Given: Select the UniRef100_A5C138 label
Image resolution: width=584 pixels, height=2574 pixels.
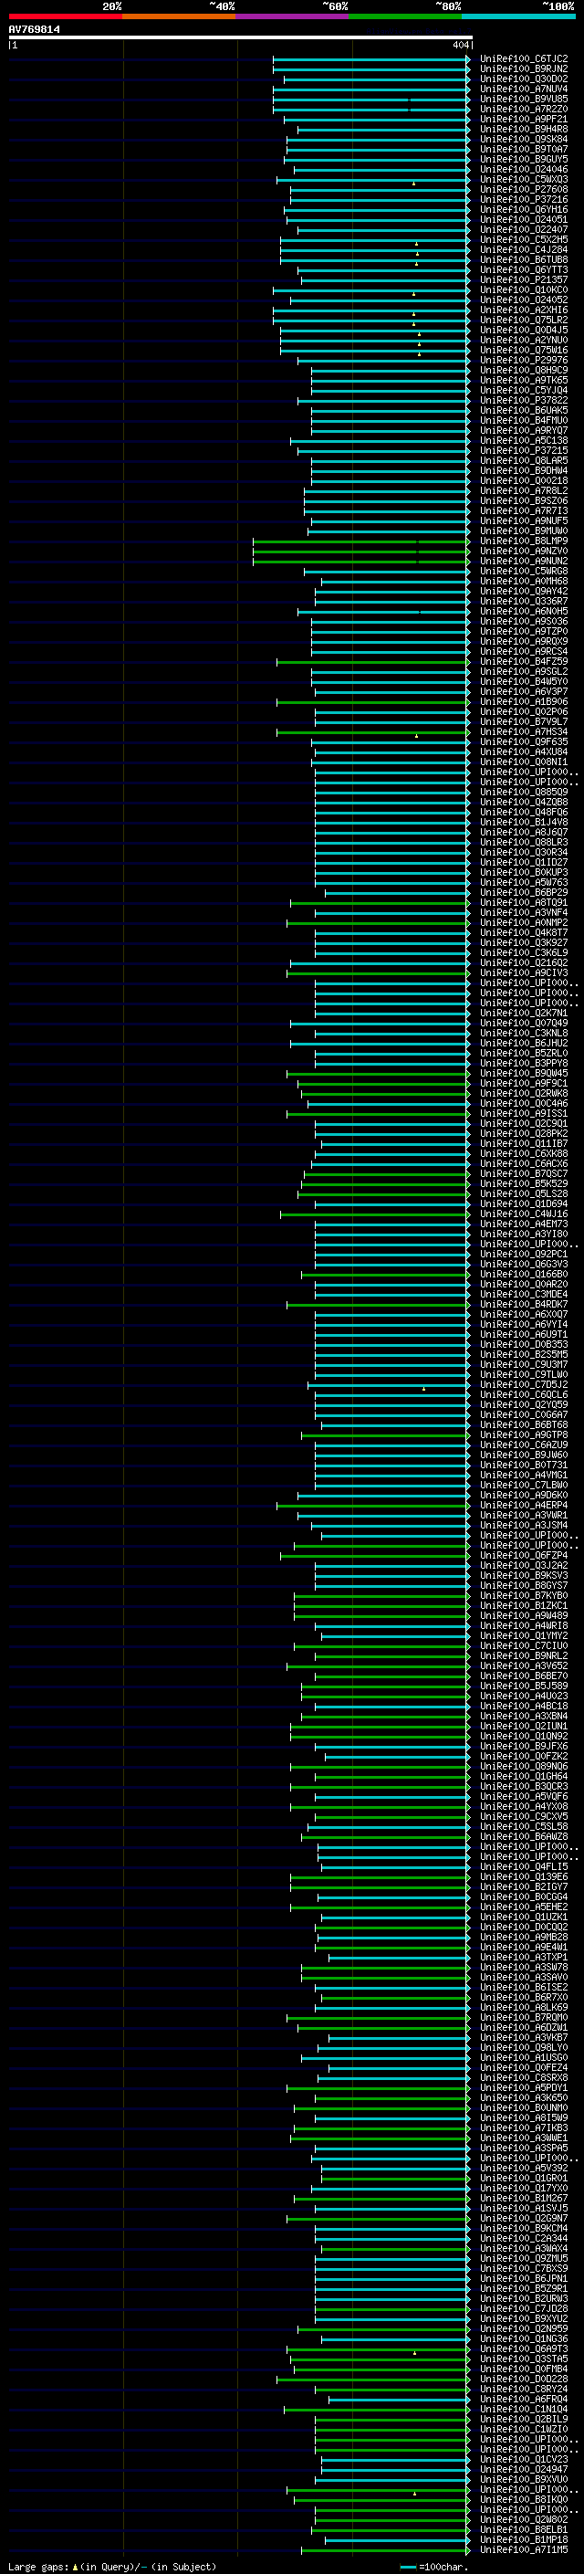Looking at the screenshot, I should click(x=523, y=441).
